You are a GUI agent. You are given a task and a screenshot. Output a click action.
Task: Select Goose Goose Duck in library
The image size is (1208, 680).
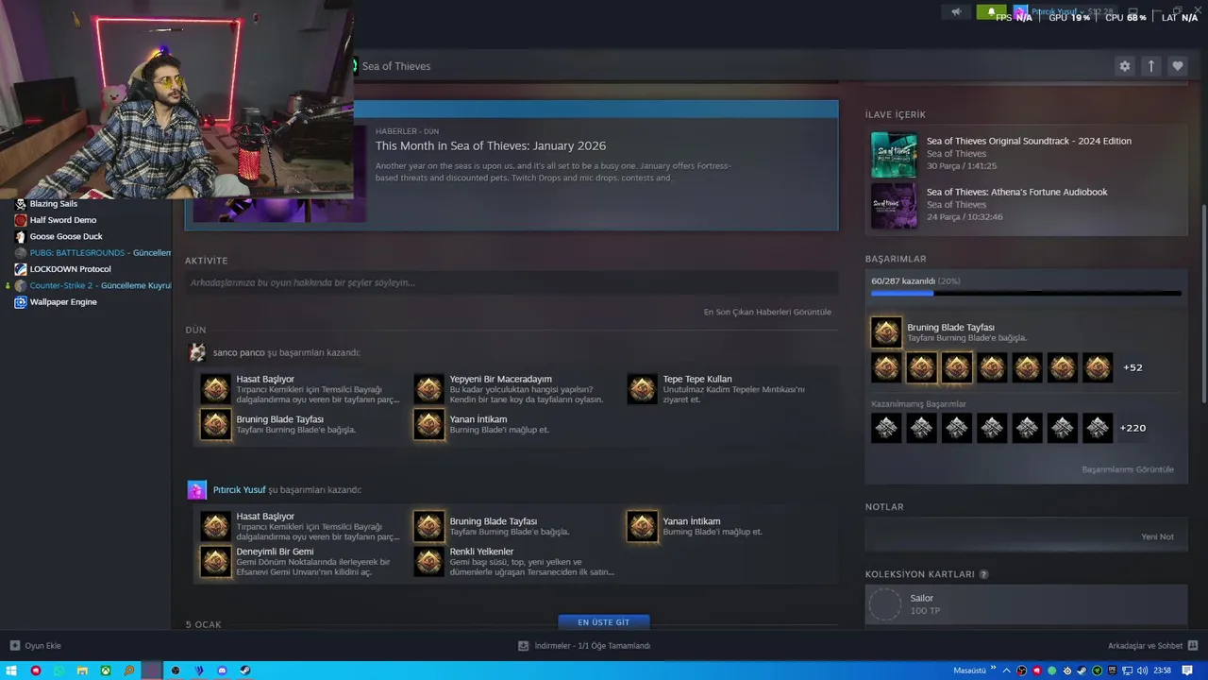point(66,236)
